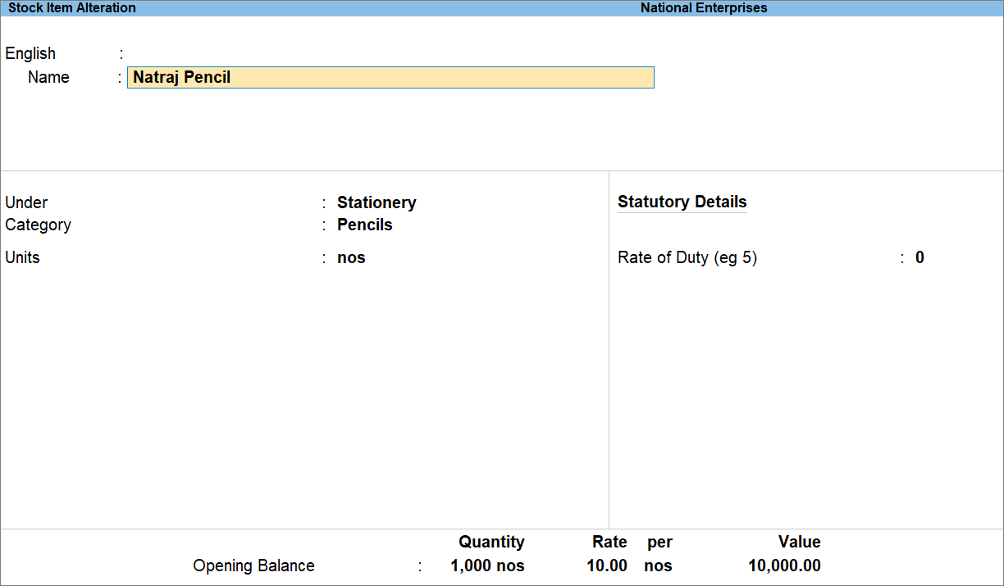Click the National Enterprises company name
Screen dimensions: 1004x586
click(x=704, y=8)
